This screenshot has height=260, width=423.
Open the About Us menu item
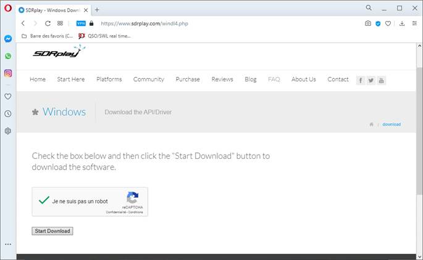click(x=303, y=79)
